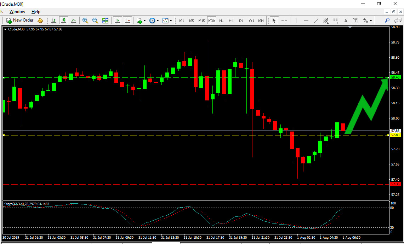Open the chat speech bubbles icon
Viewport: 404px width, 244px height.
click(x=398, y=21)
